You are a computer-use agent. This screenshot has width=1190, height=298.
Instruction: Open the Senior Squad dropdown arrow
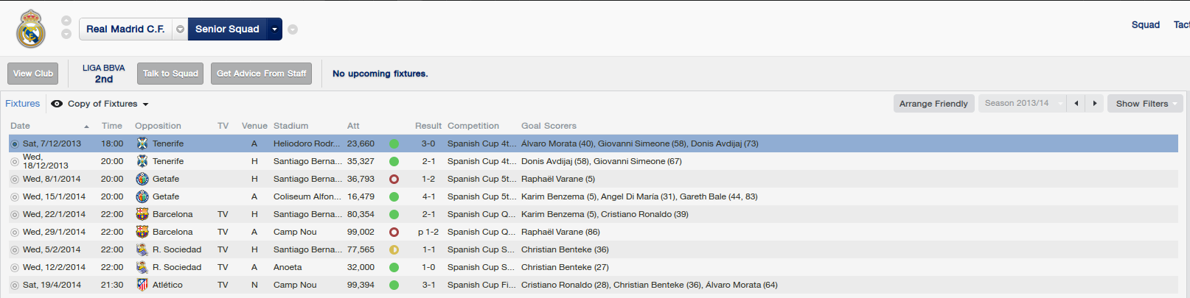point(274,29)
